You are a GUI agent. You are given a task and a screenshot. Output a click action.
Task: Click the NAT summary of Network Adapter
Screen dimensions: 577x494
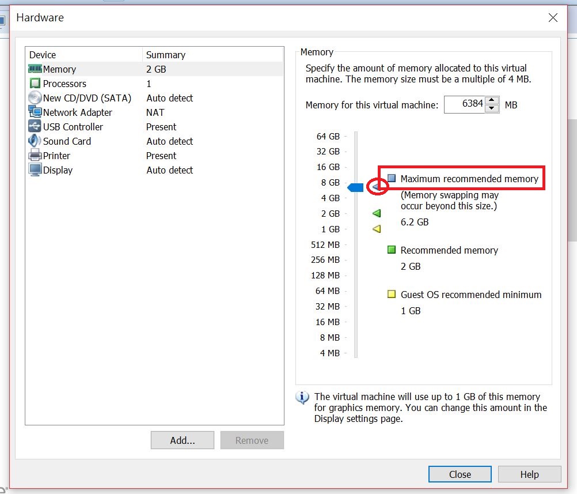[155, 112]
